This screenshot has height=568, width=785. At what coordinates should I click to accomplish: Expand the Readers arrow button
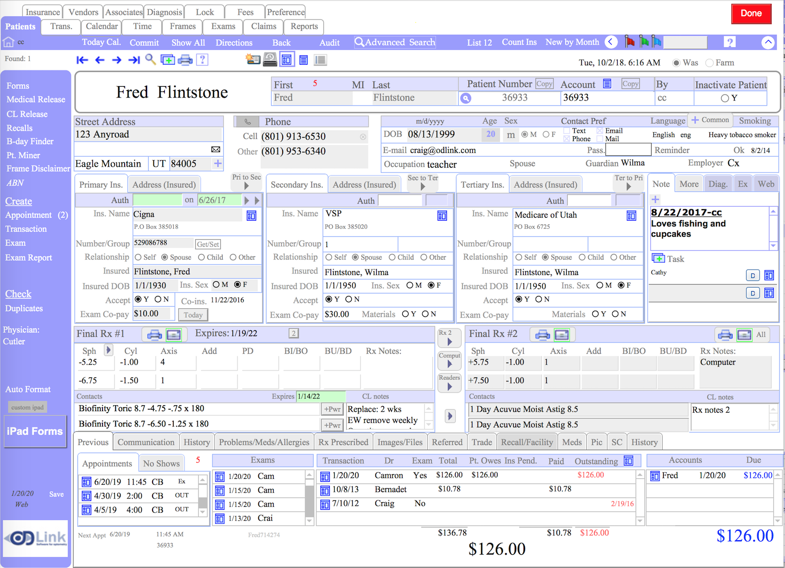(x=449, y=383)
